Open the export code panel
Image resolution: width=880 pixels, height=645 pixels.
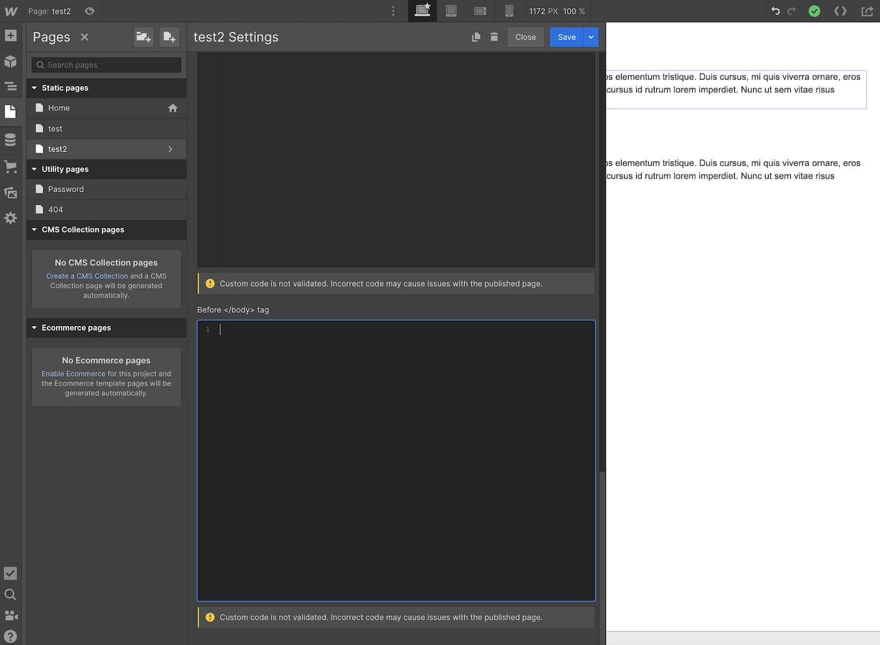tap(840, 11)
